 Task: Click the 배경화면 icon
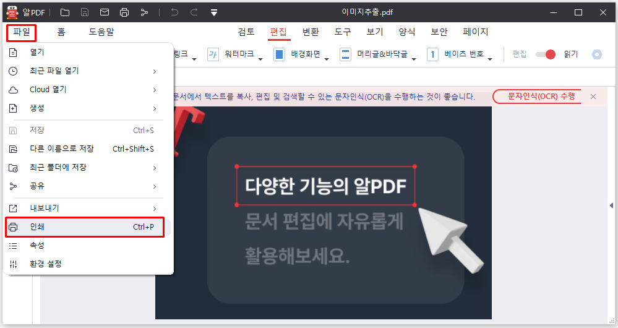(x=279, y=54)
